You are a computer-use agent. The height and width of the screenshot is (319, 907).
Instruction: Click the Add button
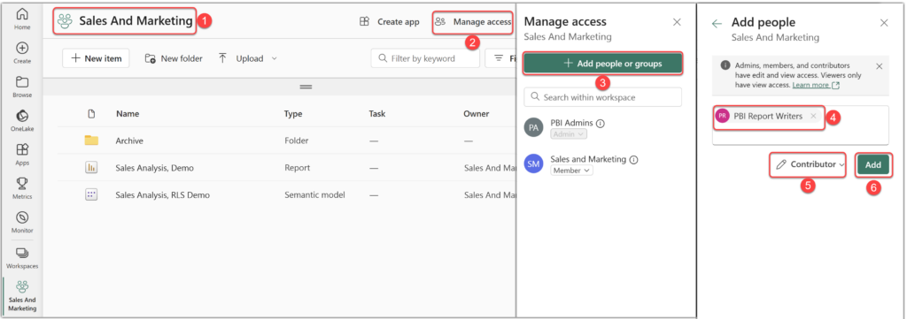click(x=872, y=165)
